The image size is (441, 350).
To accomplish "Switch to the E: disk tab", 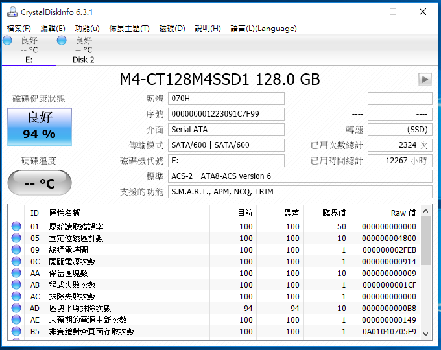I will pyautogui.click(x=29, y=50).
